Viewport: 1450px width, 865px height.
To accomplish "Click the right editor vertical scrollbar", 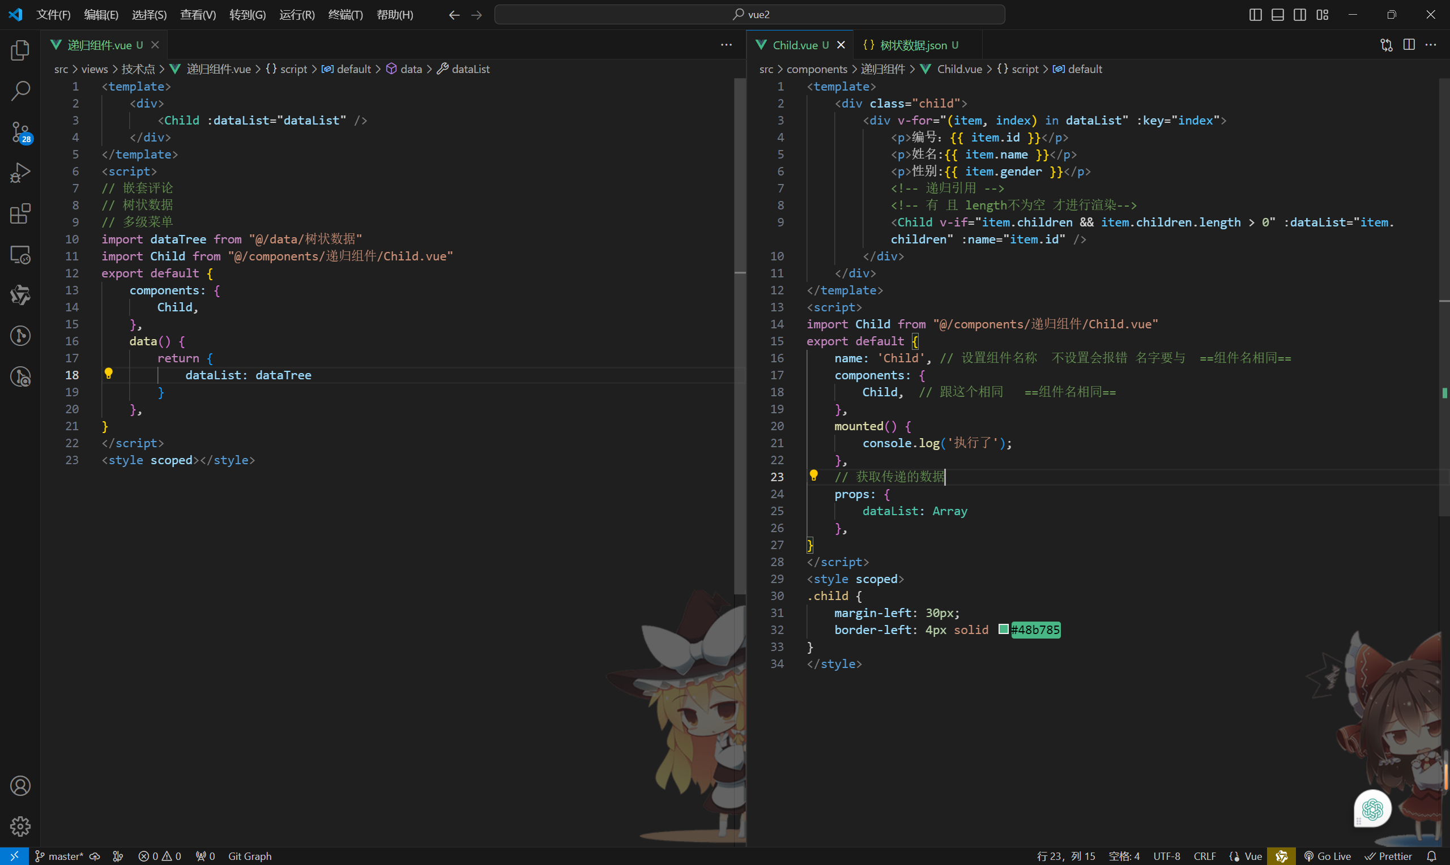I will tap(1444, 297).
